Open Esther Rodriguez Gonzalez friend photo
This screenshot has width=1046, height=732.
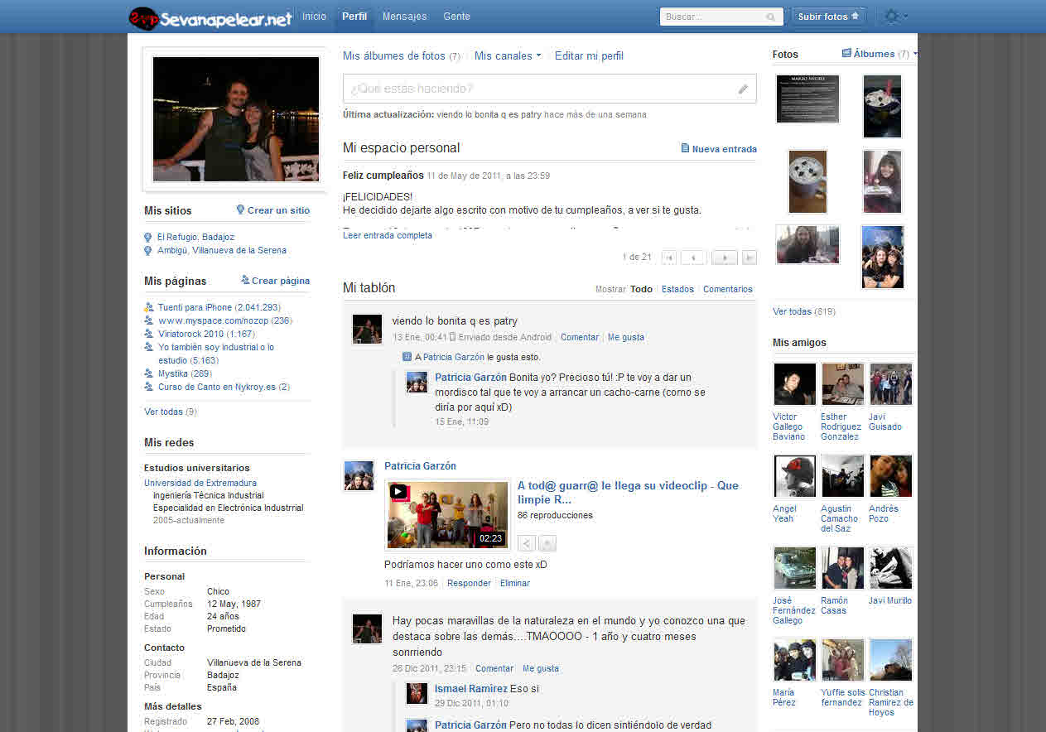click(843, 384)
